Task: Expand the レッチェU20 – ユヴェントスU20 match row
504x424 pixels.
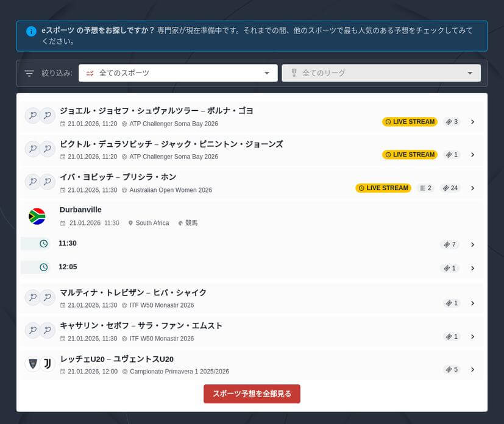Action: coord(473,369)
